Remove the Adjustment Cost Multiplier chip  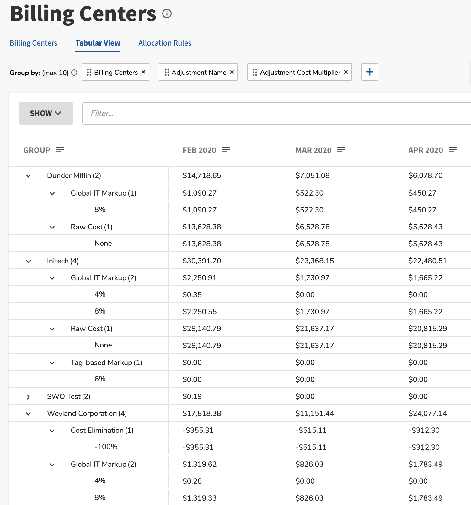(346, 72)
